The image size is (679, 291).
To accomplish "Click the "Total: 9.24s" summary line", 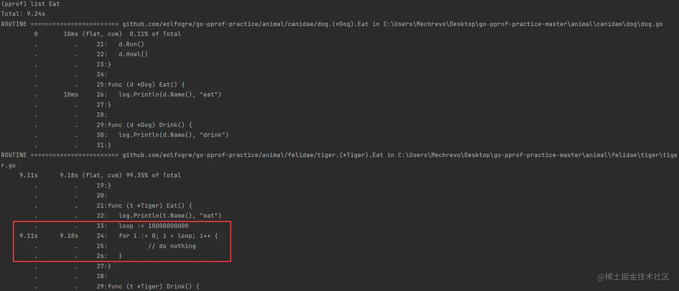I will point(23,14).
